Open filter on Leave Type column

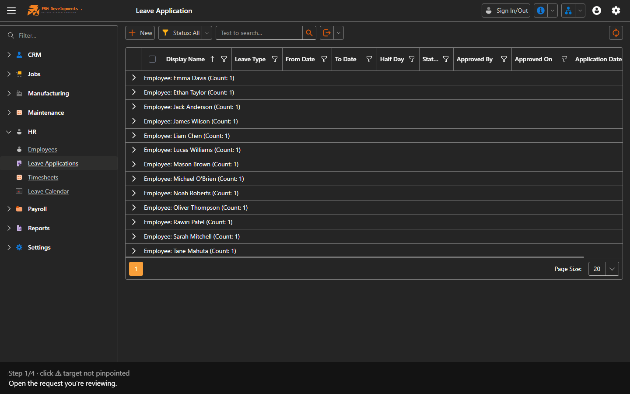tap(275, 59)
